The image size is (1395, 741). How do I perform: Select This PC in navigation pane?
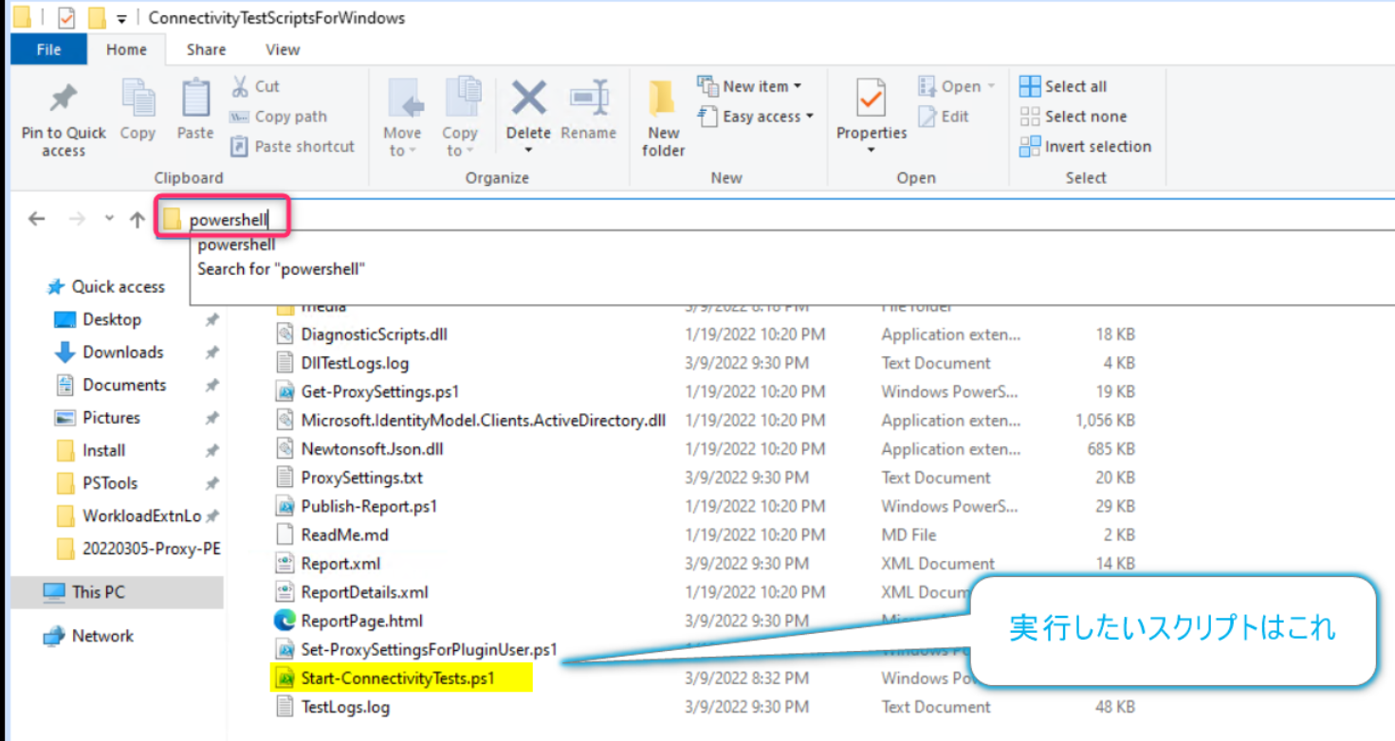coord(117,592)
